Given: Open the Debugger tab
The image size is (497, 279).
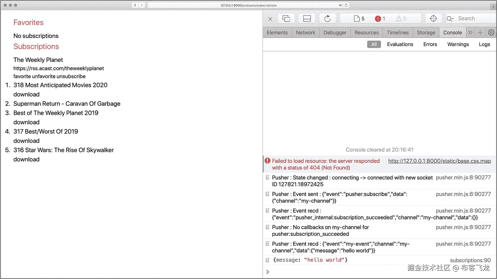Looking at the screenshot, I should pos(335,32).
